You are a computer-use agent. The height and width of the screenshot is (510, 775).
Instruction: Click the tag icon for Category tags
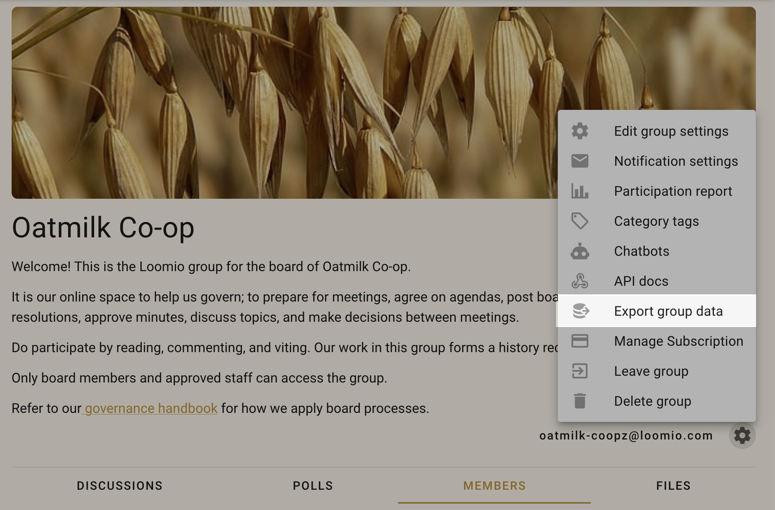click(x=580, y=221)
